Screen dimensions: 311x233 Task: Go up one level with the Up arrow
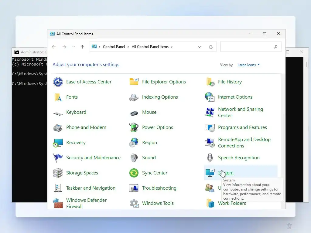[x=83, y=47]
